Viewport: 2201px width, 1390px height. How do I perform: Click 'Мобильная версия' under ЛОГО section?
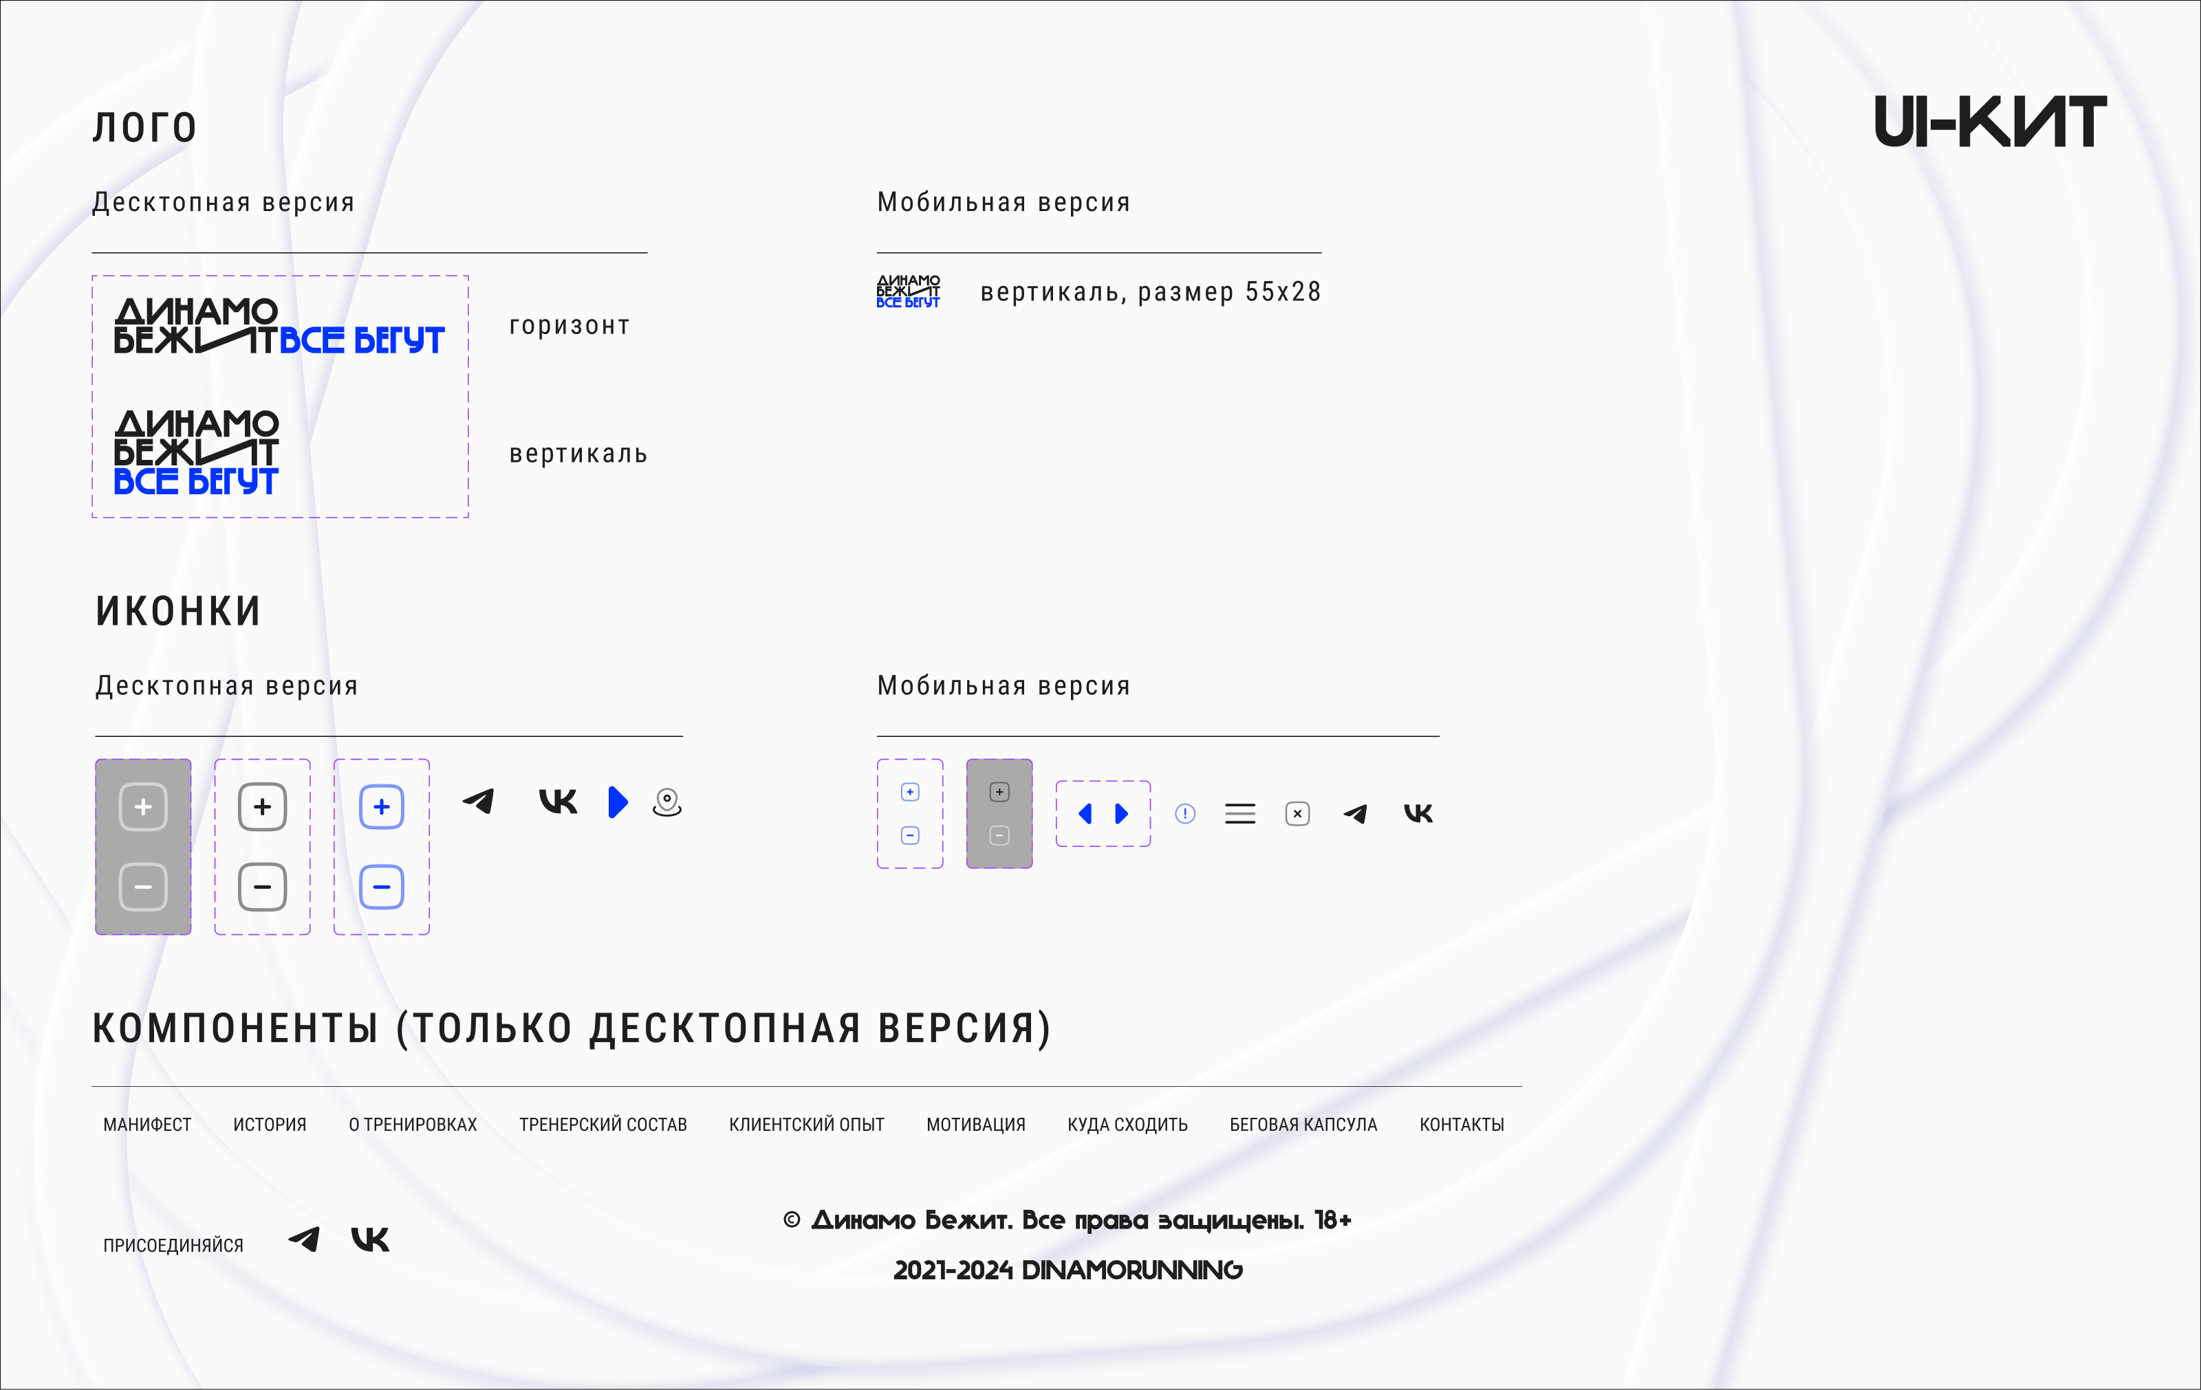1004,202
